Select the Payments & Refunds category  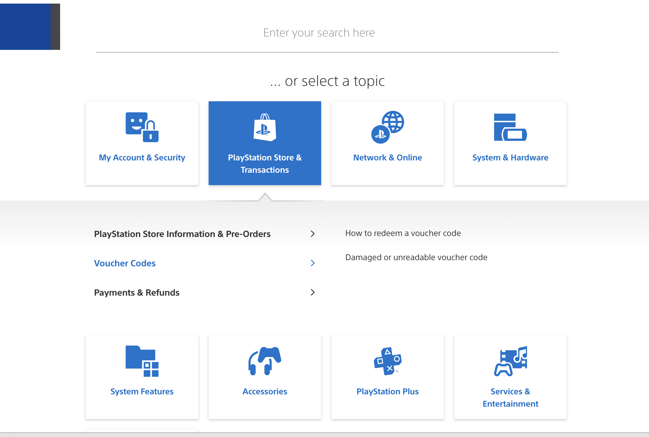[x=137, y=292]
